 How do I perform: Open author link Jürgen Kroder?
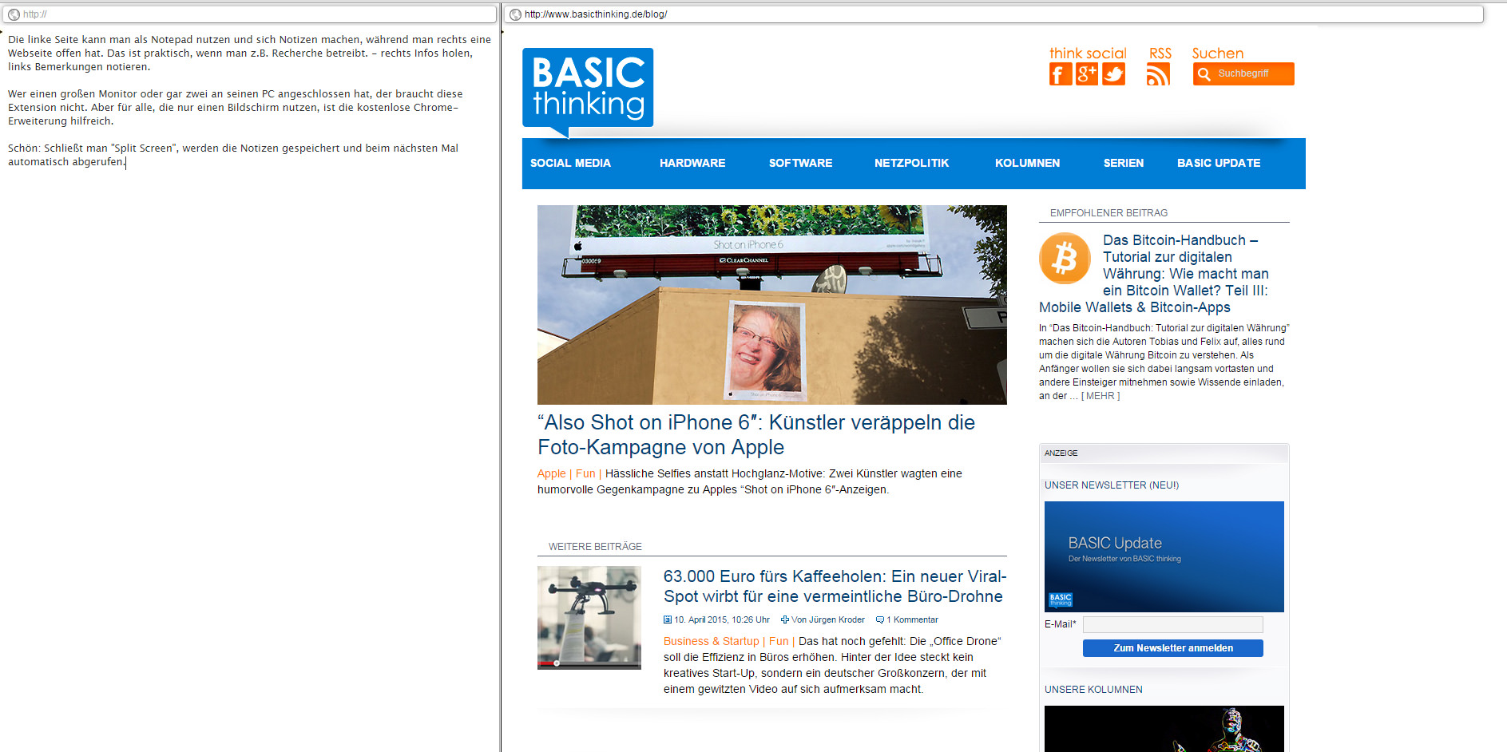tap(836, 619)
